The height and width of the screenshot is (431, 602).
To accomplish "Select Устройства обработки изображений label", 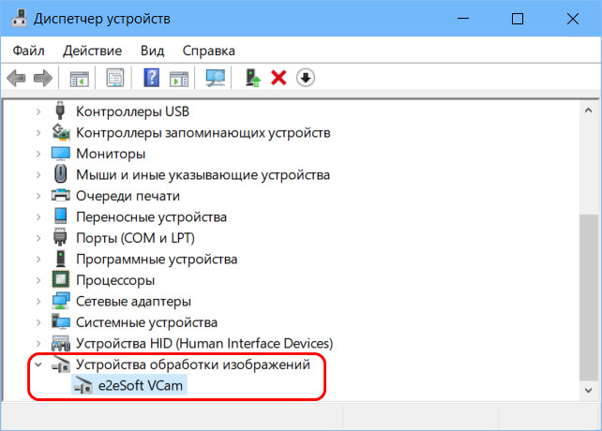I will pos(193,364).
